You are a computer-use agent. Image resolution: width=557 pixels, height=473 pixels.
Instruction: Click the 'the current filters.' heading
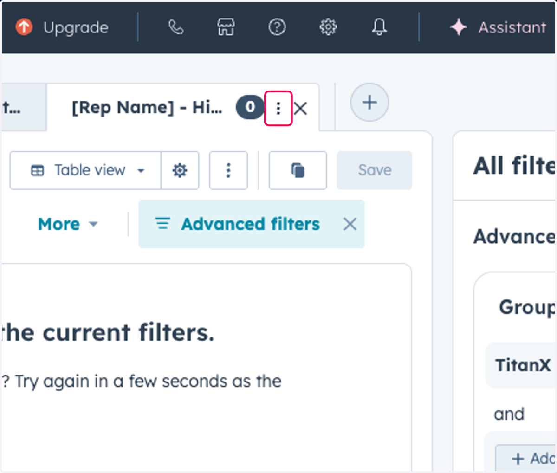108,333
